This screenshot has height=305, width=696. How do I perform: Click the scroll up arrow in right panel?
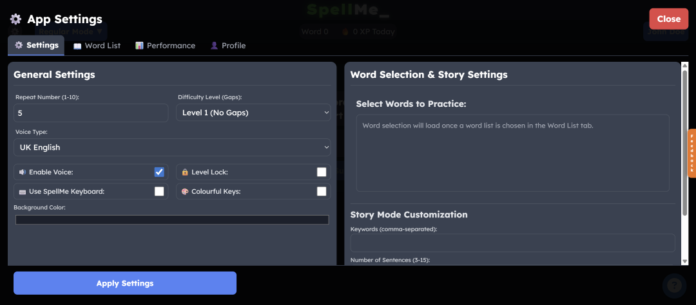point(684,66)
